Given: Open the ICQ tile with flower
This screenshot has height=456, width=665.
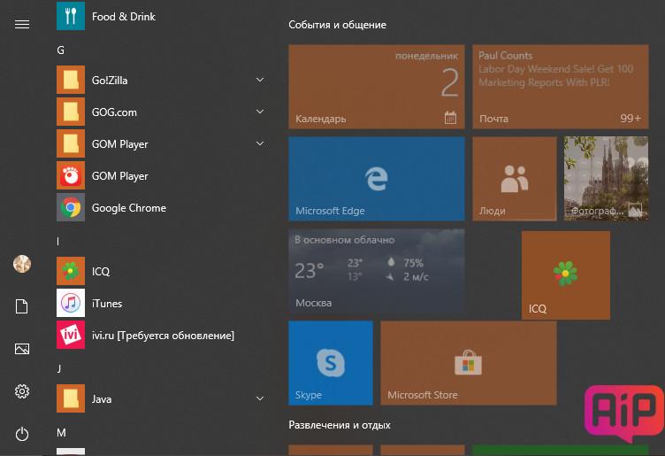Looking at the screenshot, I should point(566,275).
